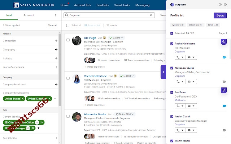Open Messaging page
The height and width of the screenshot is (144, 231).
click(x=143, y=5)
